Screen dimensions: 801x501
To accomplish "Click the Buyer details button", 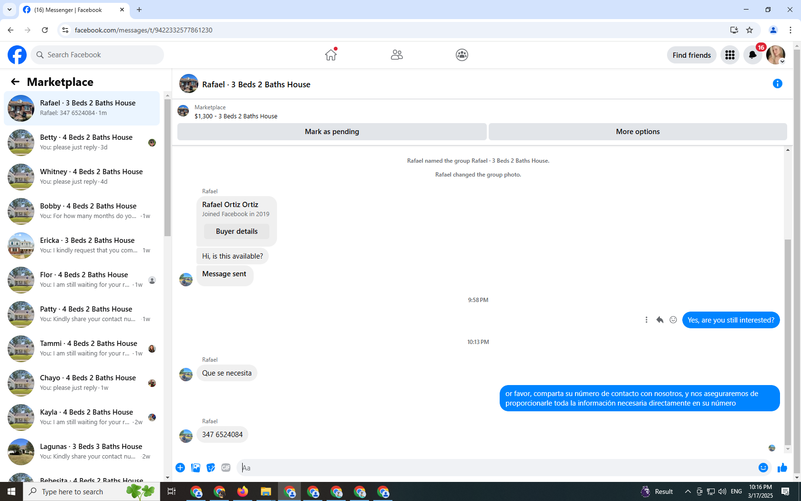I will click(x=236, y=231).
